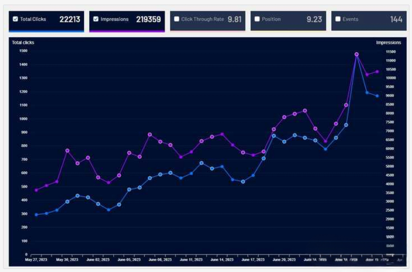This screenshot has width=412, height=272.
Task: Click the blue clicks point on May 30
Action: tap(67, 202)
